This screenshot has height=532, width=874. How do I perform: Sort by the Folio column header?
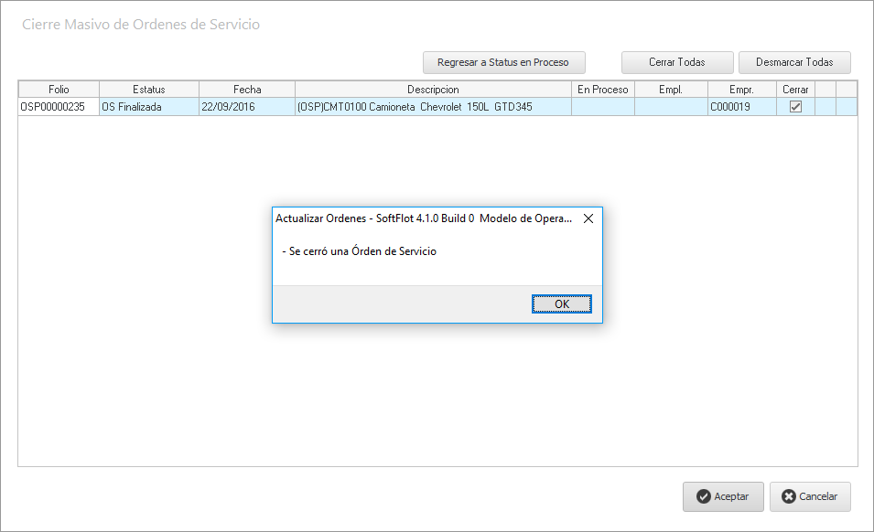click(59, 90)
